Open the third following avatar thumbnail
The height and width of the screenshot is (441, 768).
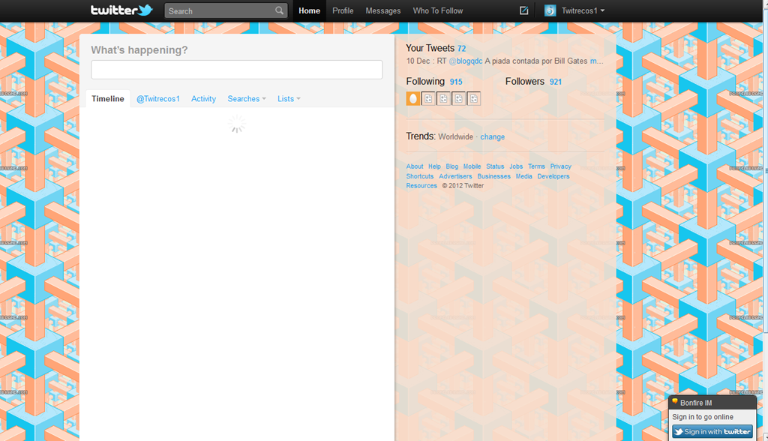[x=443, y=98]
